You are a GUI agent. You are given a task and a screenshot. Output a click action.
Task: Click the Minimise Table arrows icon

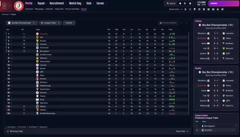7,131
